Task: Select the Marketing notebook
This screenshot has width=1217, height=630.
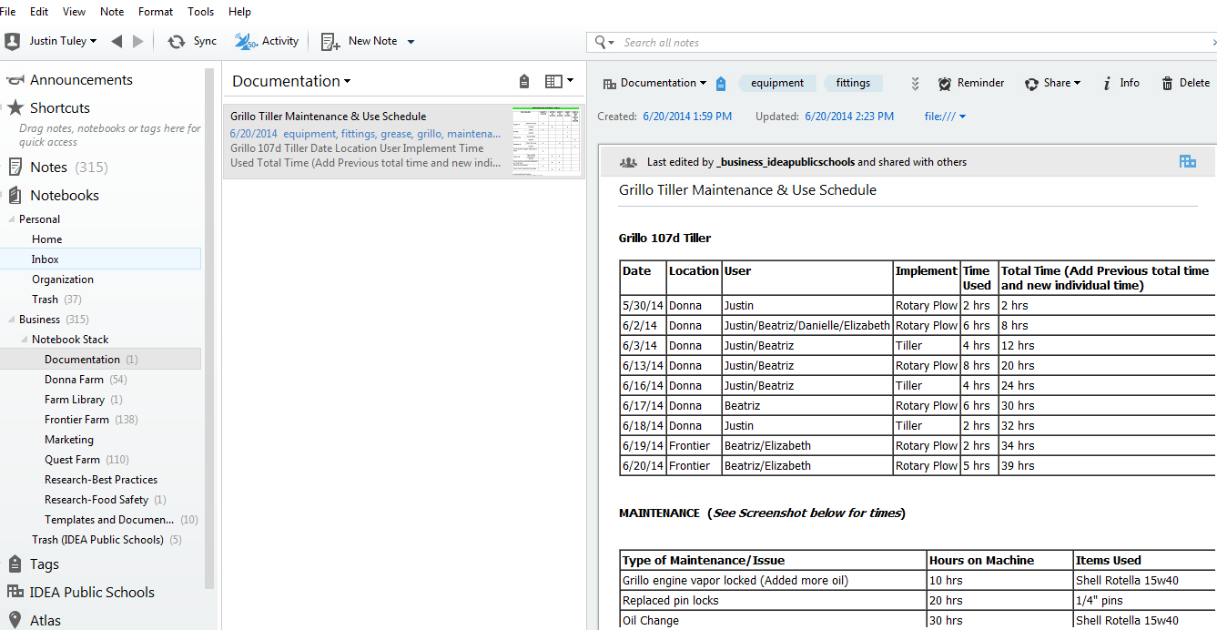Action: pyautogui.click(x=69, y=440)
